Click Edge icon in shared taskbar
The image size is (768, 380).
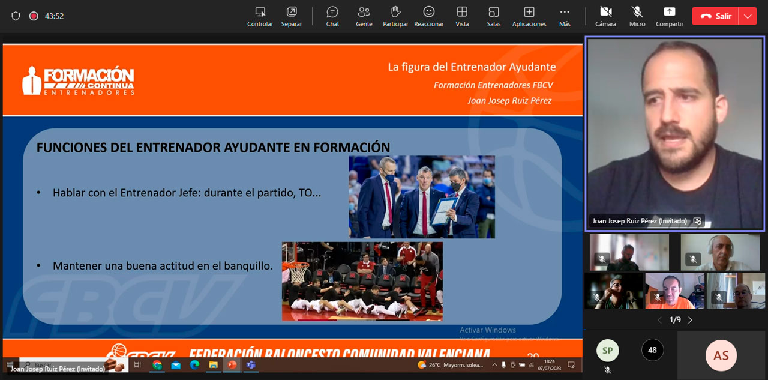click(194, 364)
